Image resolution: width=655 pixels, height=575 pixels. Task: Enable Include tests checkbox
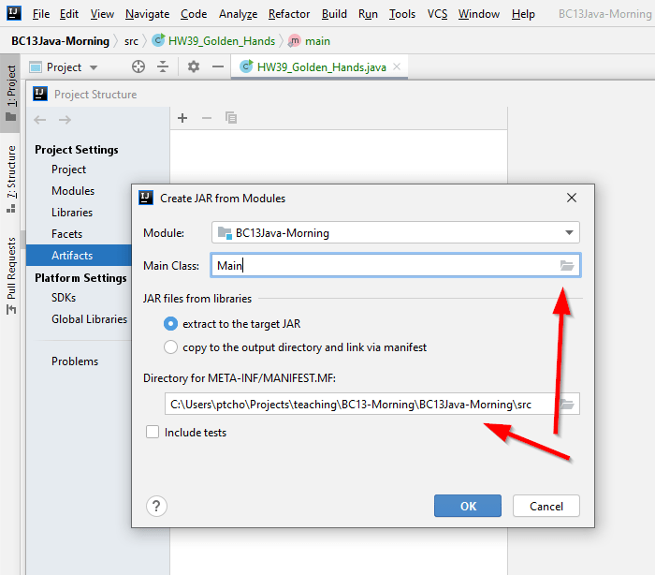pos(153,432)
